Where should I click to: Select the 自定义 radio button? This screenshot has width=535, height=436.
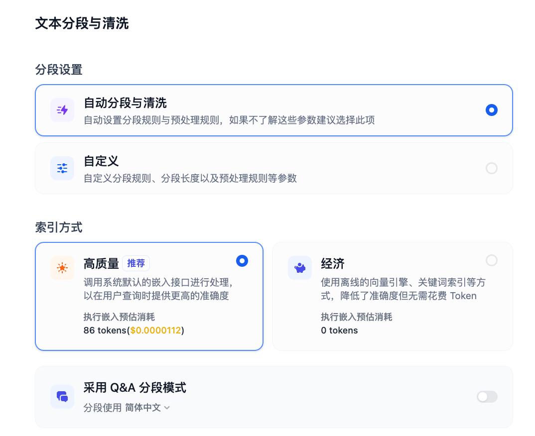[x=492, y=168]
